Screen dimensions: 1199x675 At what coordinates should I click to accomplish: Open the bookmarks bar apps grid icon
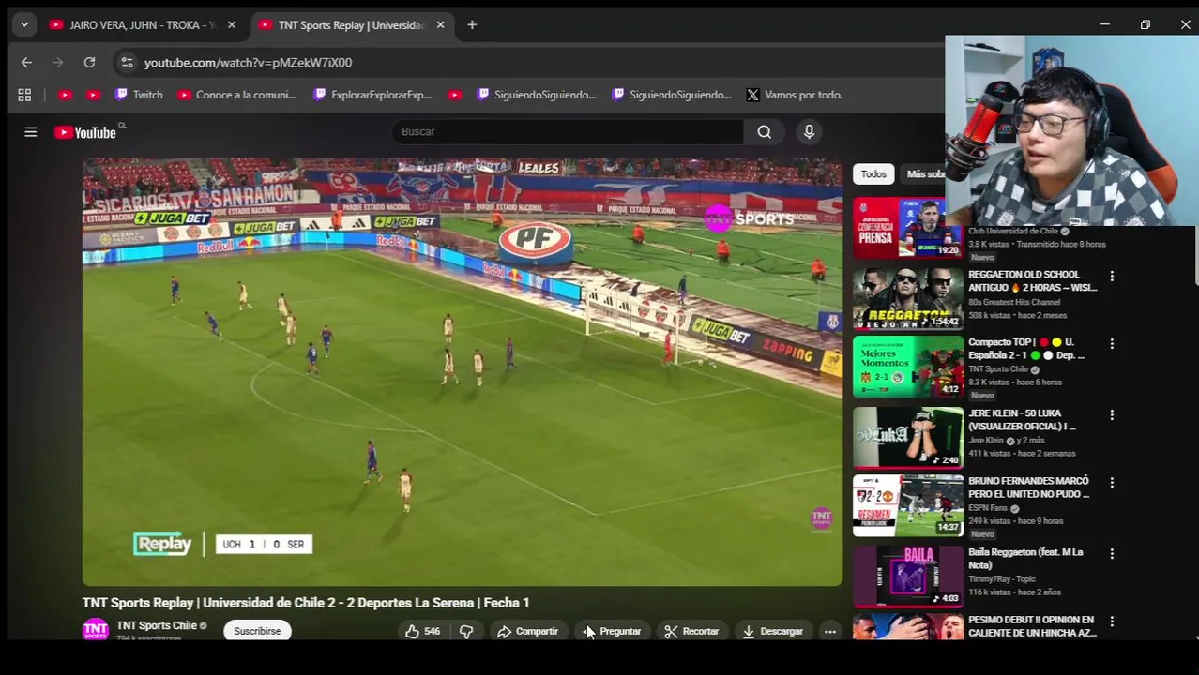tap(24, 95)
